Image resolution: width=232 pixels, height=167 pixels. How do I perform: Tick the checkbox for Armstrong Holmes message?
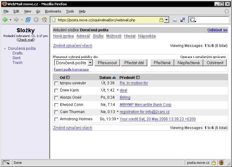[x=56, y=119]
